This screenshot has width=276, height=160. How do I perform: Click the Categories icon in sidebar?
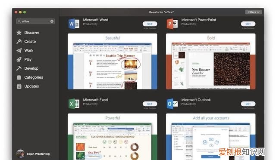coord(19,77)
